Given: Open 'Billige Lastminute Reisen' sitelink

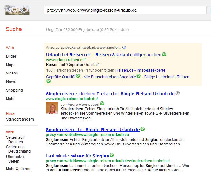Looking at the screenshot, I should [167, 77].
